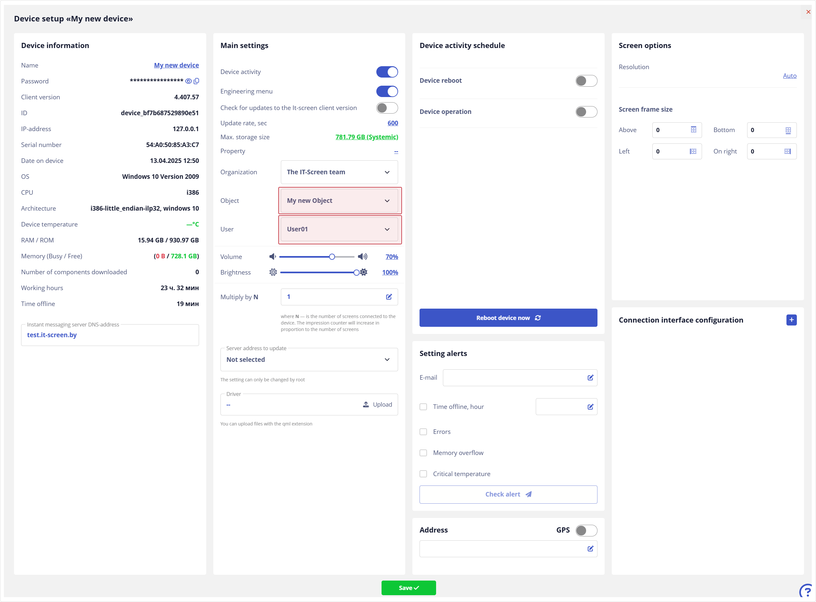Check the Memory overflow alert checkbox
The width and height of the screenshot is (816, 602).
pos(423,453)
